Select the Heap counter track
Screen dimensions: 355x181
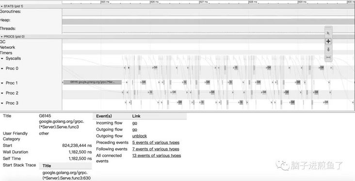[x=208, y=21]
